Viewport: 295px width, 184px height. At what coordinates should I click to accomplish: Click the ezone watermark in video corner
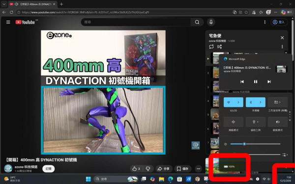point(196,146)
